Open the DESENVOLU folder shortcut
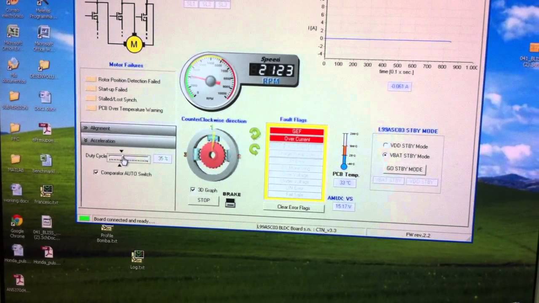 pos(44,69)
